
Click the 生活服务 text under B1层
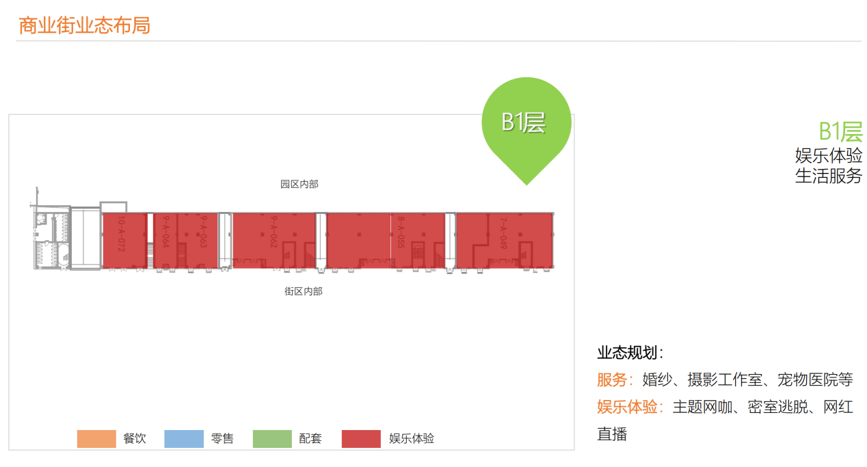pos(828,176)
